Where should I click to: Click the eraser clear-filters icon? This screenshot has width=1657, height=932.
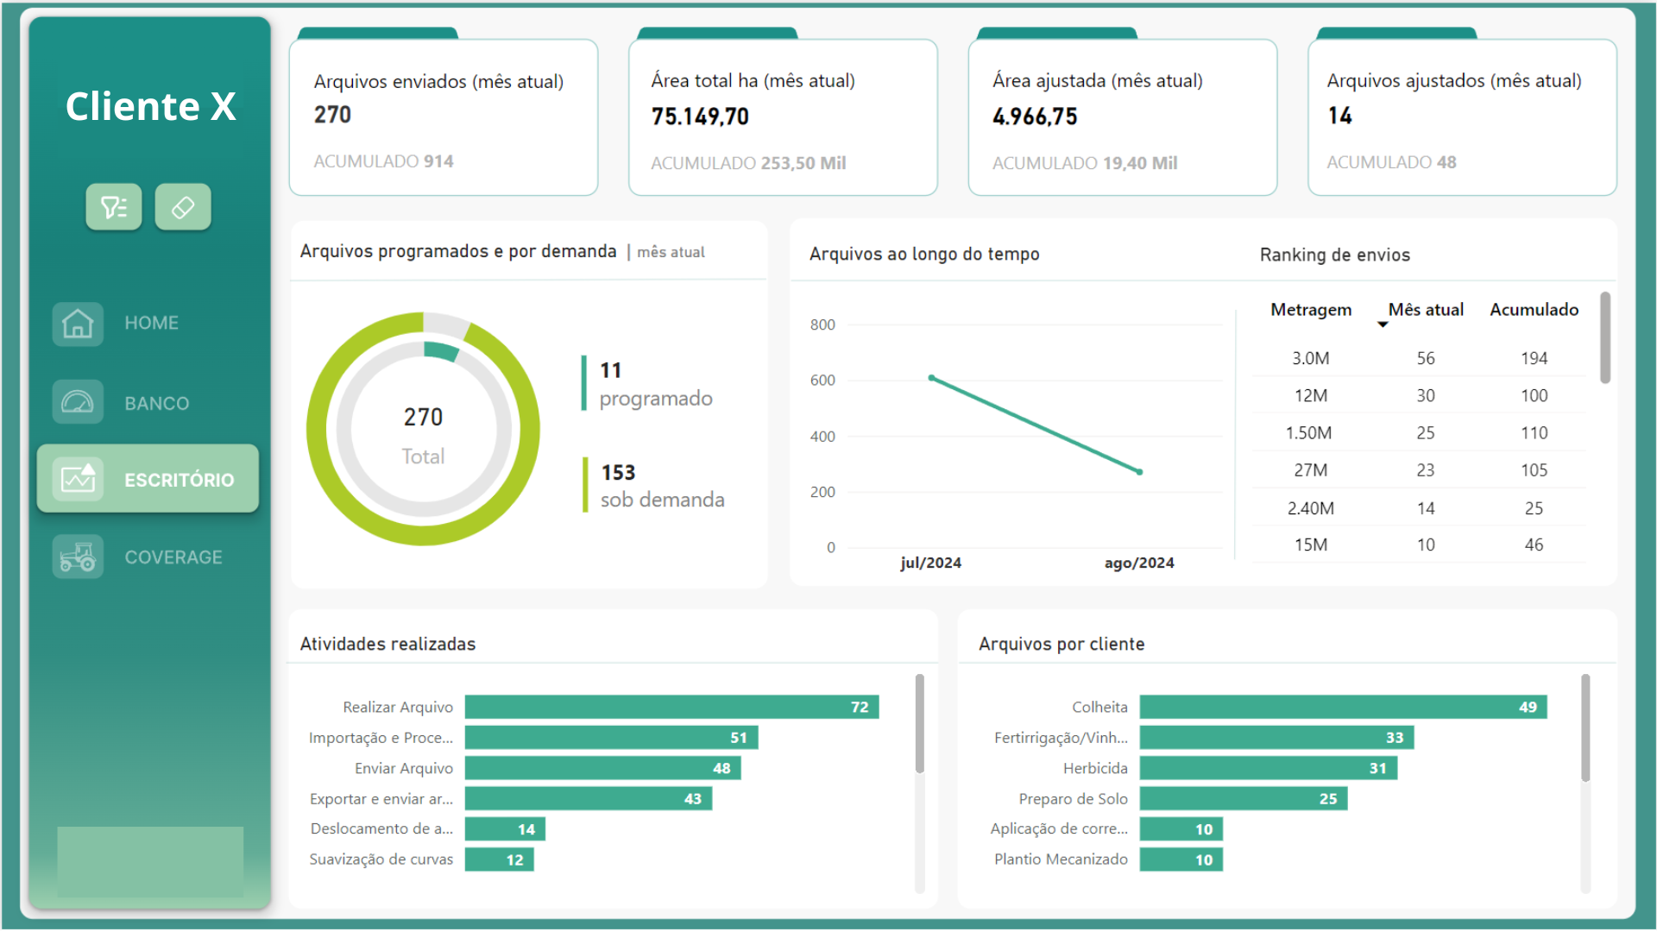click(183, 207)
